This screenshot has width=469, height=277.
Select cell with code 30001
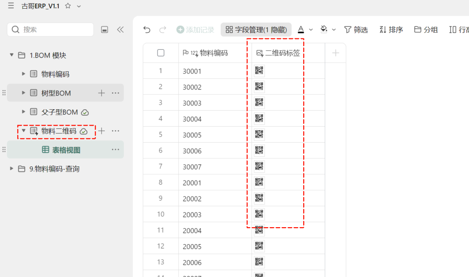pyautogui.click(x=215, y=71)
